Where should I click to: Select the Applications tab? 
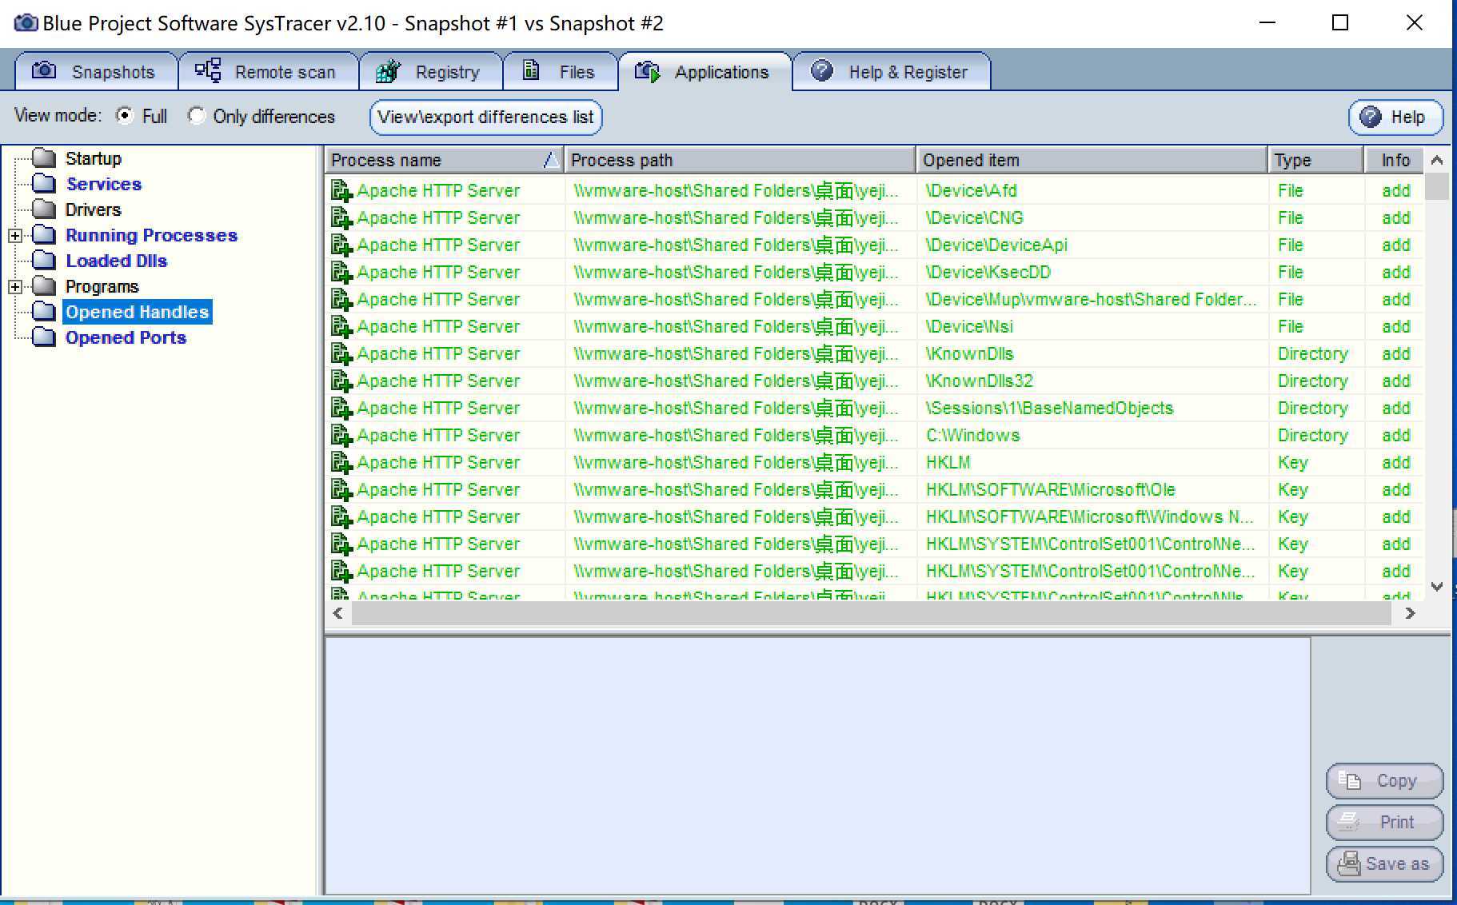point(705,72)
